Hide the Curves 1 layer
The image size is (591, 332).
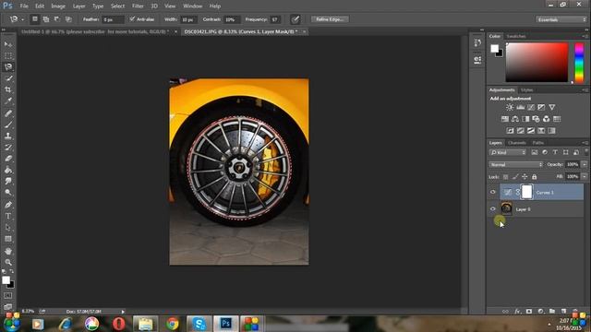pyautogui.click(x=492, y=192)
